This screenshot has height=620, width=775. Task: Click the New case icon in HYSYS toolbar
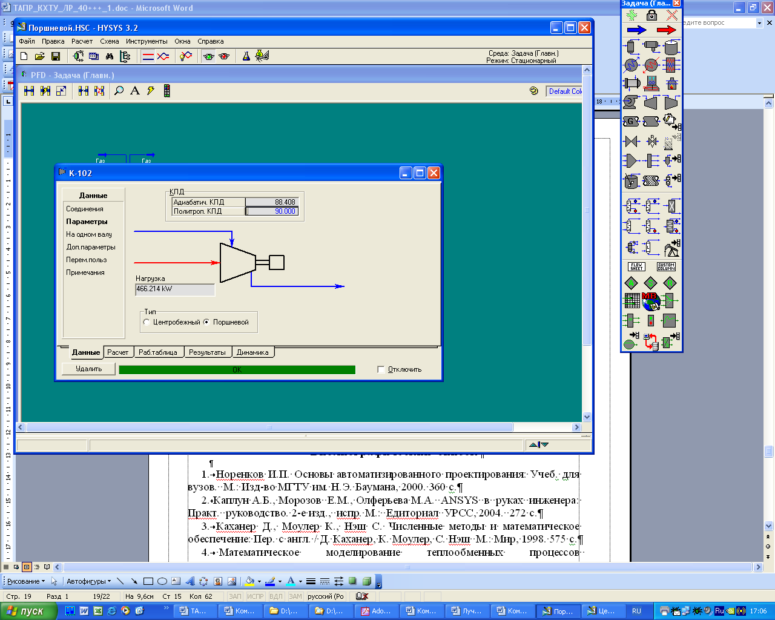pyautogui.click(x=24, y=56)
